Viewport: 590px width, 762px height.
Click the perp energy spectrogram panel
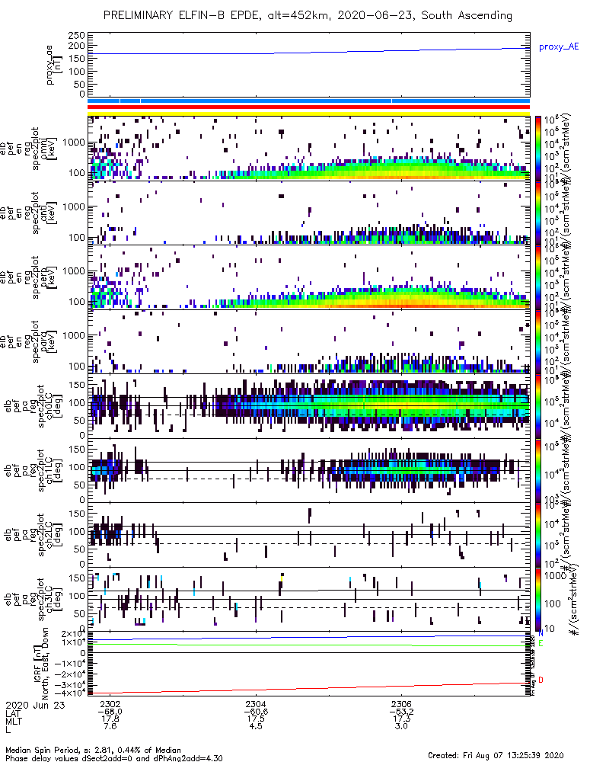pyautogui.click(x=309, y=277)
